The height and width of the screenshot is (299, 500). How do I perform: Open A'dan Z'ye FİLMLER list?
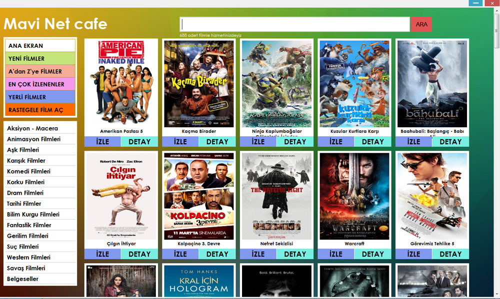tap(40, 71)
